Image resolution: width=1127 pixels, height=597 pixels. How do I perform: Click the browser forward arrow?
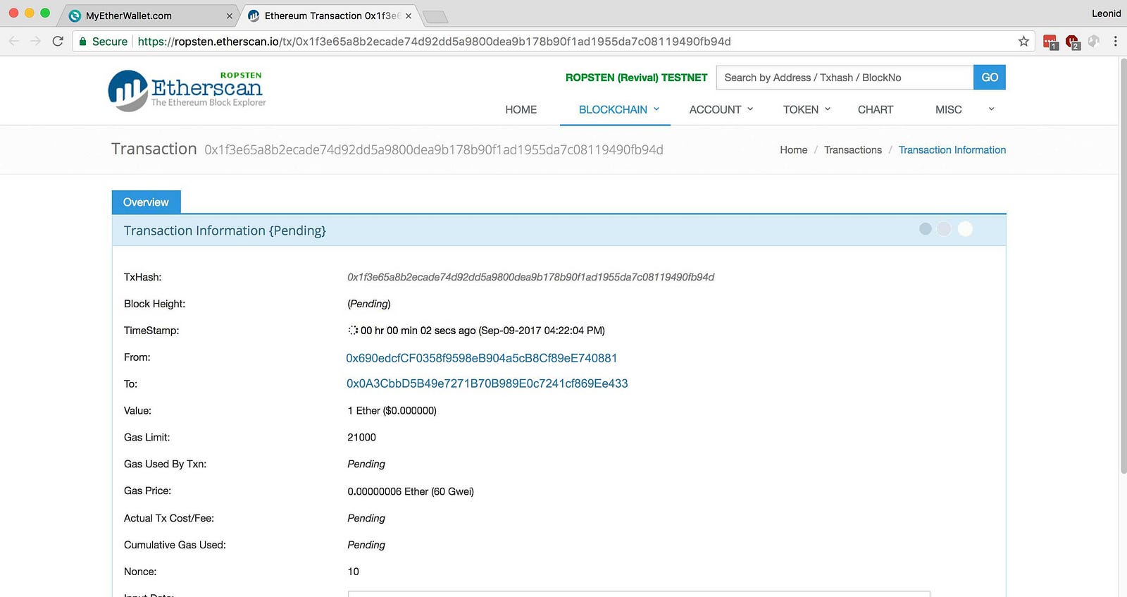36,42
